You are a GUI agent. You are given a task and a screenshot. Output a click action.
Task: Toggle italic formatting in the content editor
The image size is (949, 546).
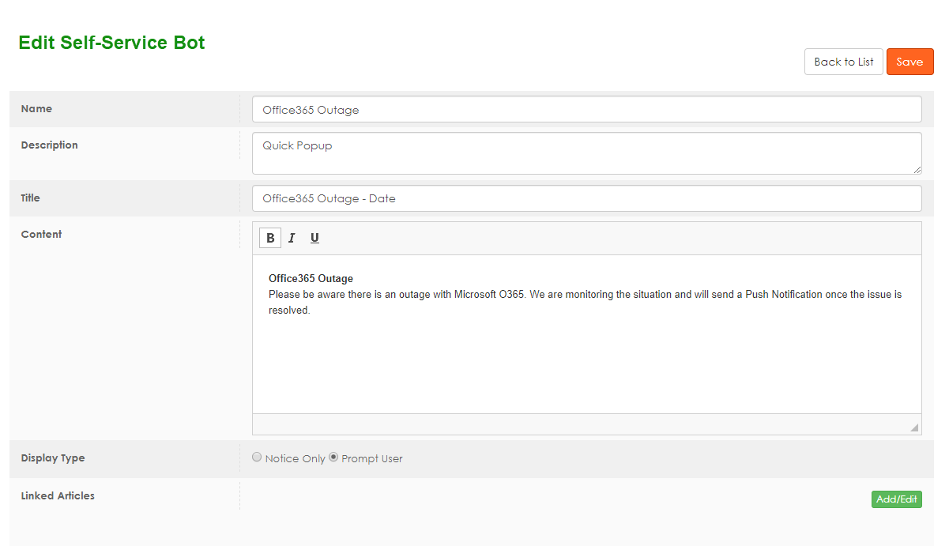pyautogui.click(x=292, y=238)
